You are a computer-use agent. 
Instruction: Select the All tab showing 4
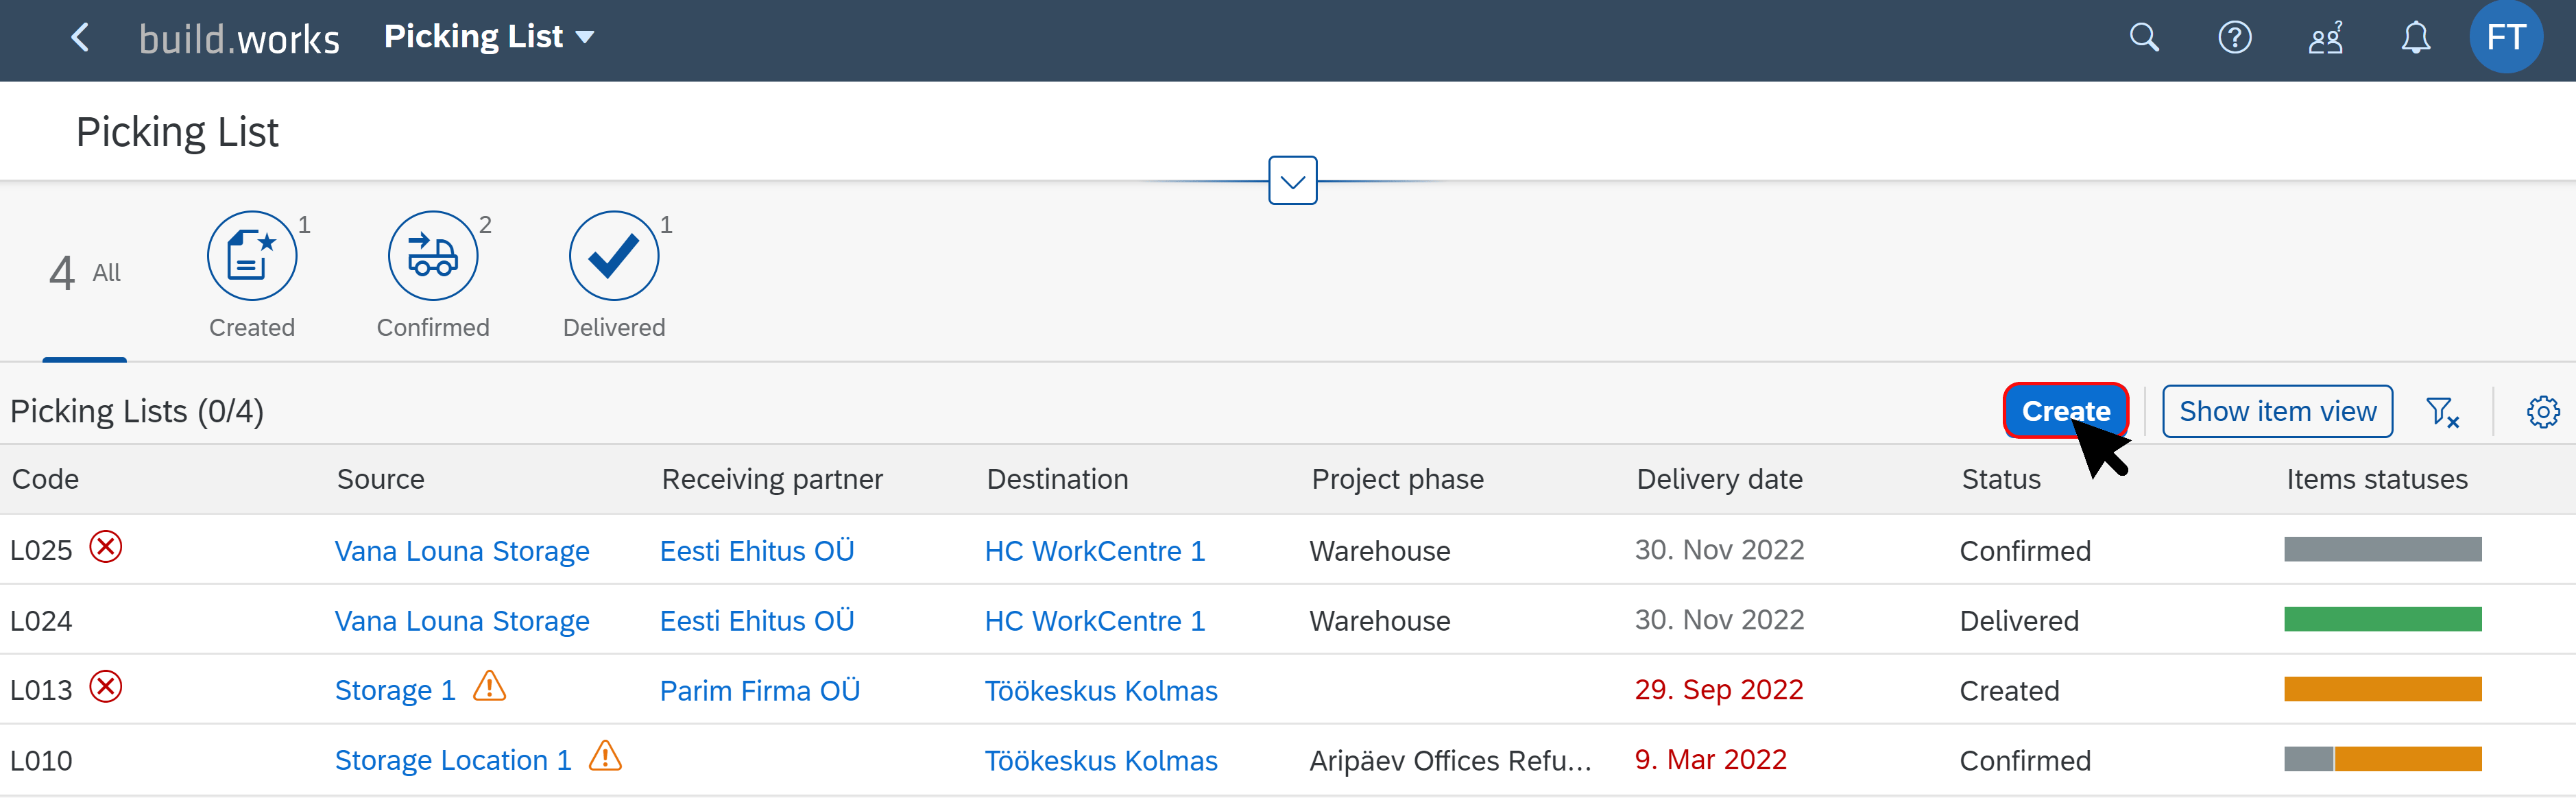(84, 272)
